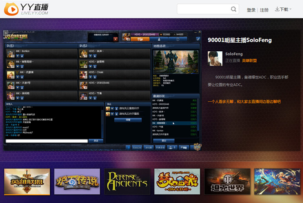The width and height of the screenshot is (303, 203).
Task: Click the settings gear icon in client header
Action: tap(198, 39)
